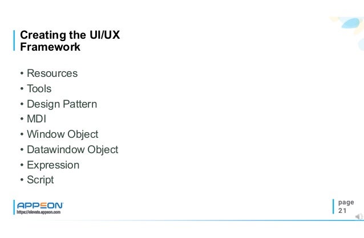Click the page number 21

pyautogui.click(x=343, y=211)
